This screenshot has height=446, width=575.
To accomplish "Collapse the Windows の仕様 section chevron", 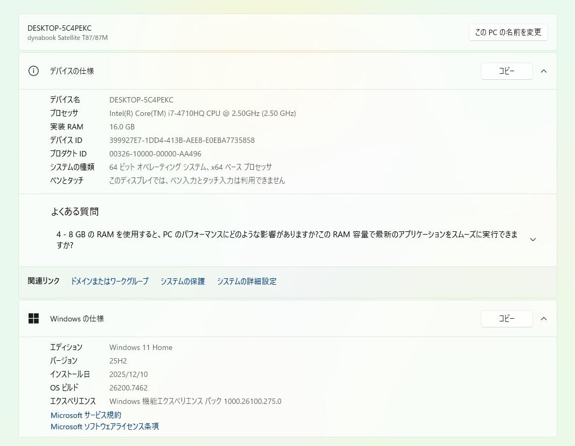I will (543, 319).
